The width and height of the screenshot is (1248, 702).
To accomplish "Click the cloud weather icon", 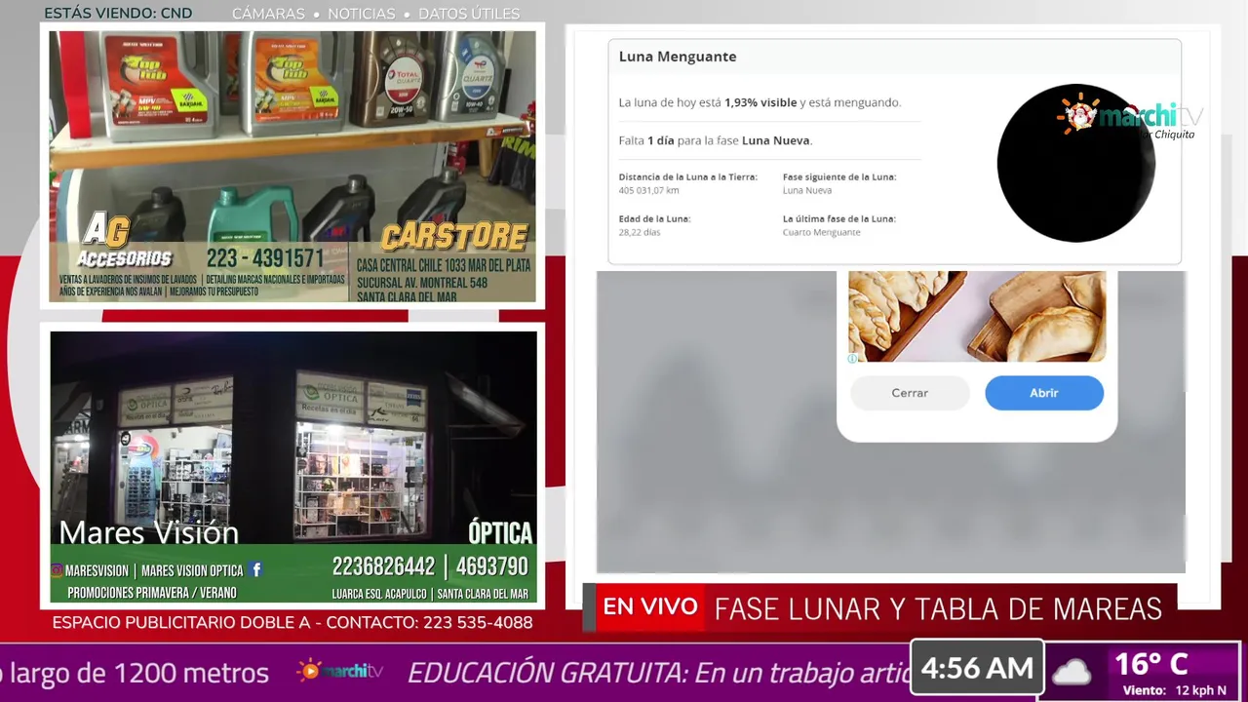I will (x=1071, y=671).
